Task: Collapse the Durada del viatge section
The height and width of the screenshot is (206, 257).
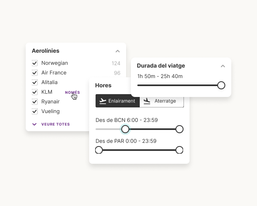Action: click(x=223, y=66)
